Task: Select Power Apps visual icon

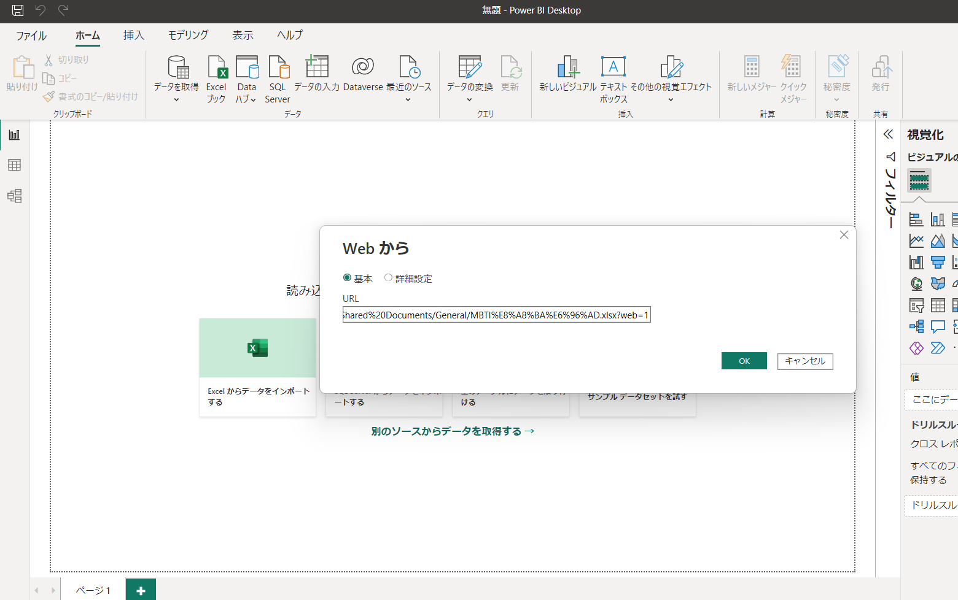Action: pos(916,348)
